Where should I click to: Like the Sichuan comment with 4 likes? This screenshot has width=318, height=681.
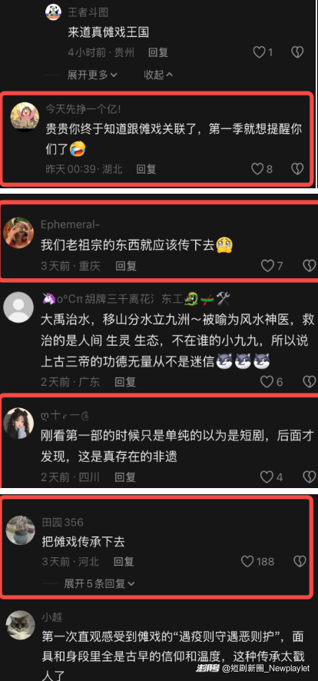point(267,477)
